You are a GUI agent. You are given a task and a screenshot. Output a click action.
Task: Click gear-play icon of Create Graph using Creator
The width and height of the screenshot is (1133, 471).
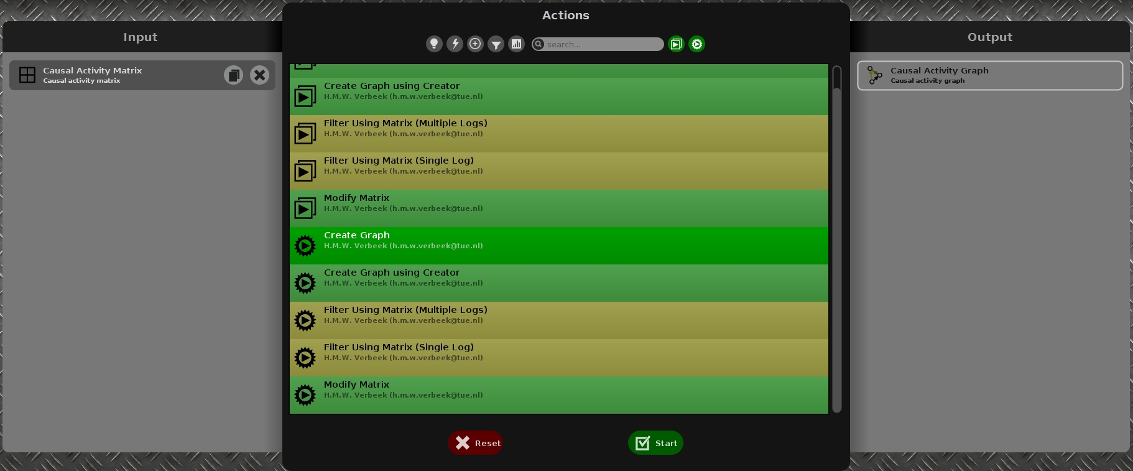305,283
